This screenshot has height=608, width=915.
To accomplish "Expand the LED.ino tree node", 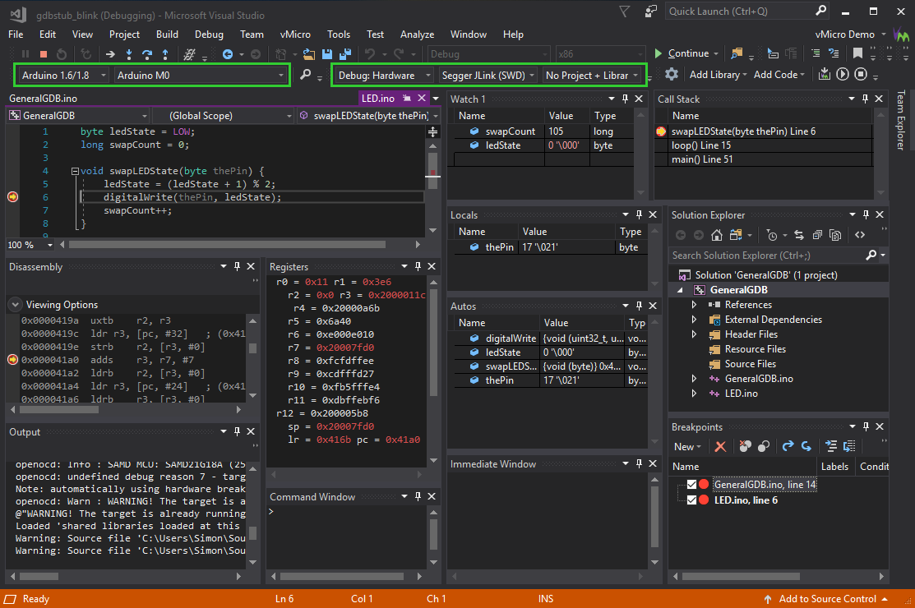I will pos(694,394).
